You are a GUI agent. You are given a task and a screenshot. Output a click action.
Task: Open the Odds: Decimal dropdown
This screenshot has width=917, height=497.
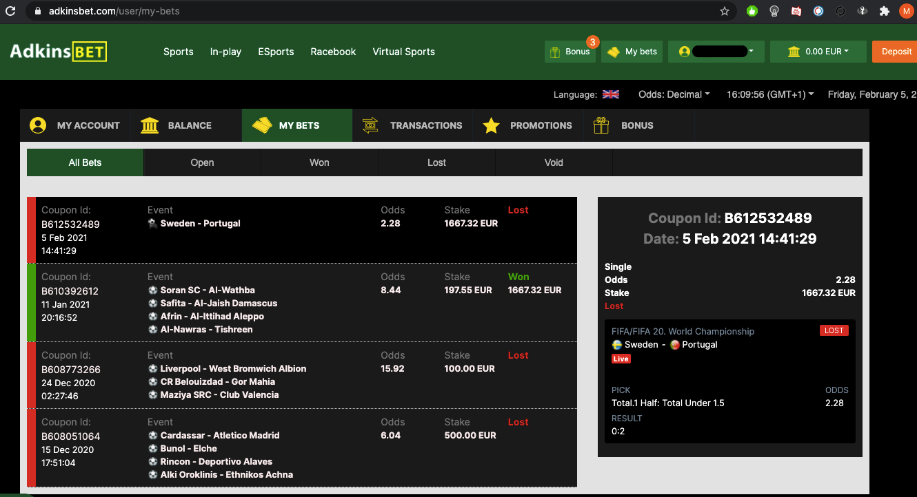click(x=674, y=94)
